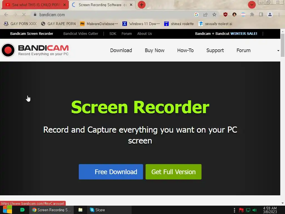
Task: Click the blue Free Download button
Action: coord(111,172)
